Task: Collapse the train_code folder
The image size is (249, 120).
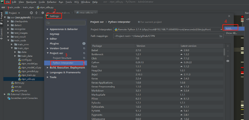Action: [x=8, y=40]
